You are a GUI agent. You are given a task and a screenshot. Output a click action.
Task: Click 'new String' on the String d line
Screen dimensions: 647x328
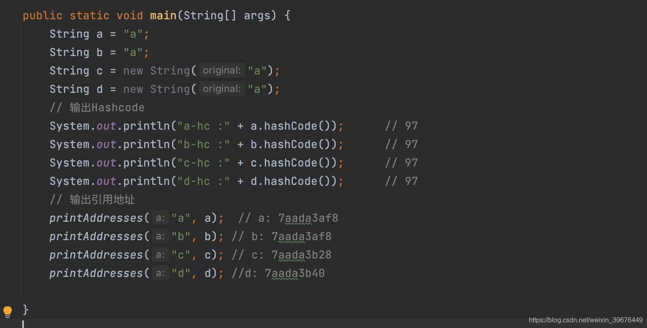pos(157,90)
